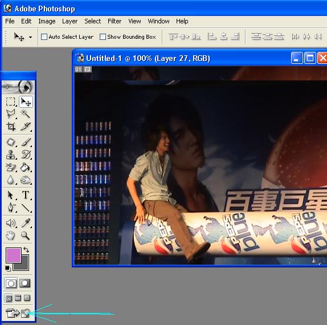
Task: Switch to Quick Mask mode
Action: tap(25, 283)
